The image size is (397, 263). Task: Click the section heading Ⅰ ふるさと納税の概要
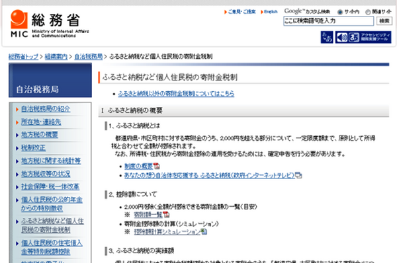(x=132, y=110)
